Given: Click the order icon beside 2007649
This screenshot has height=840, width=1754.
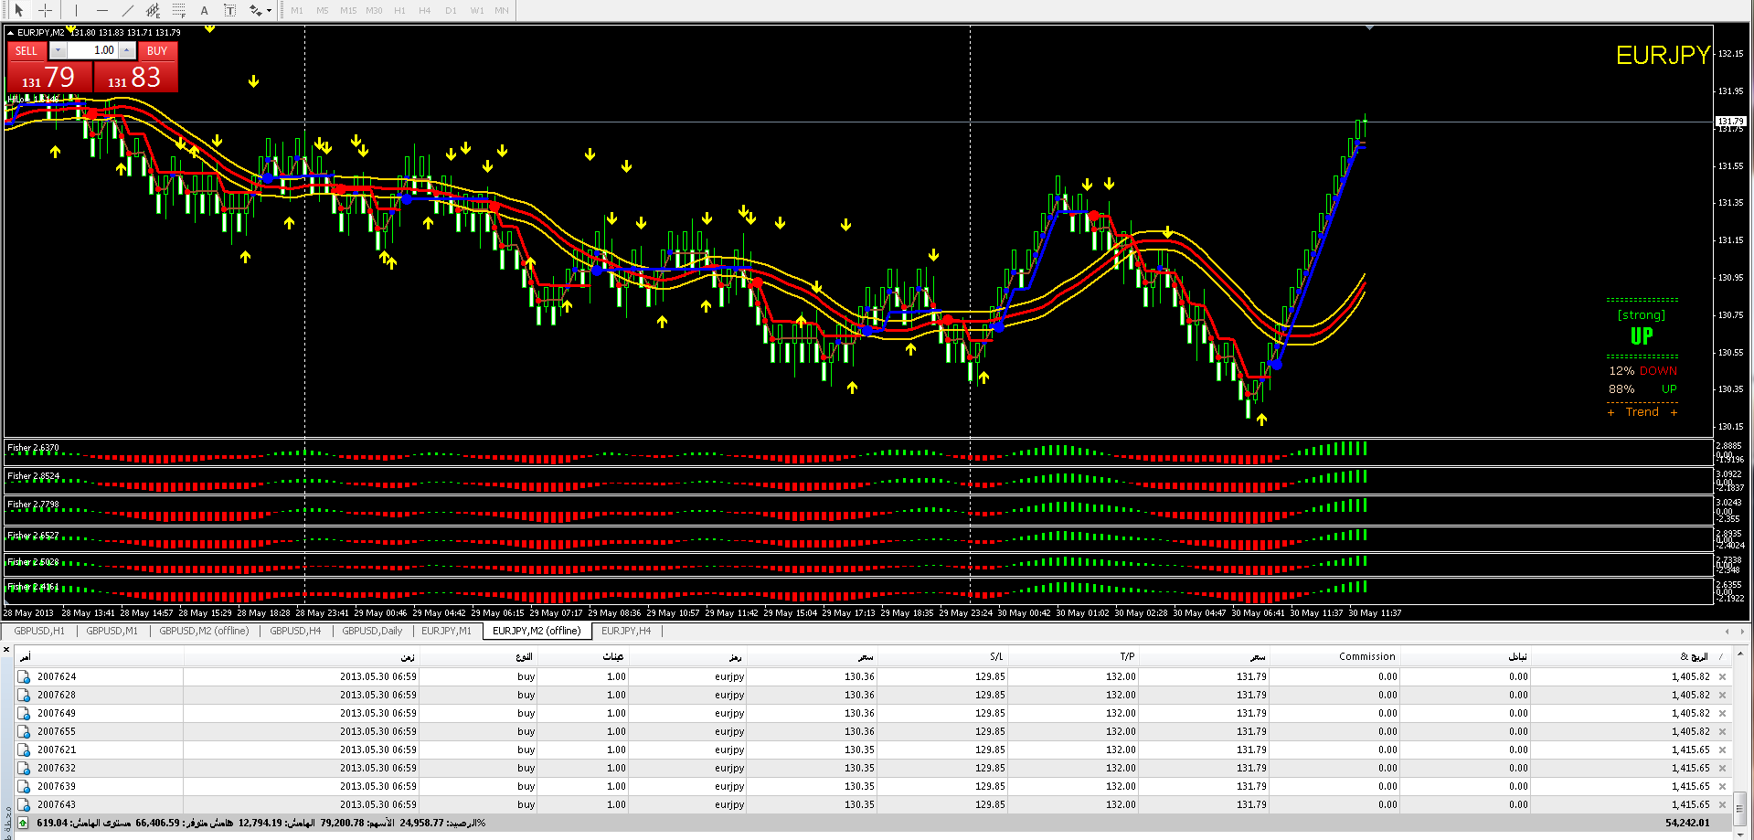Looking at the screenshot, I should [x=24, y=714].
